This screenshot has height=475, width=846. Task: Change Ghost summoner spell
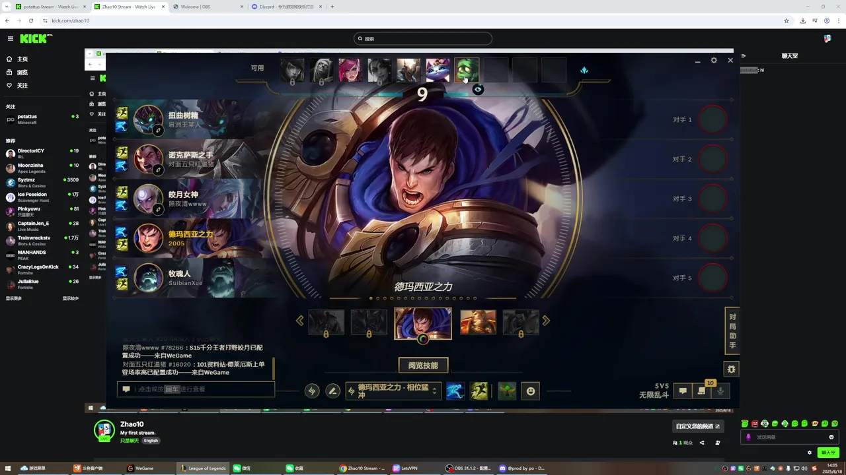[455, 391]
